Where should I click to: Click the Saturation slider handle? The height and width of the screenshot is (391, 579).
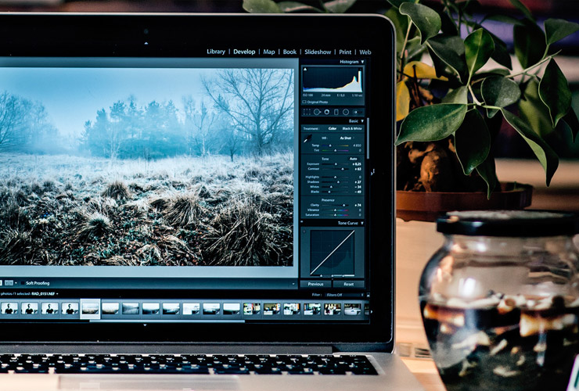[x=335, y=215]
